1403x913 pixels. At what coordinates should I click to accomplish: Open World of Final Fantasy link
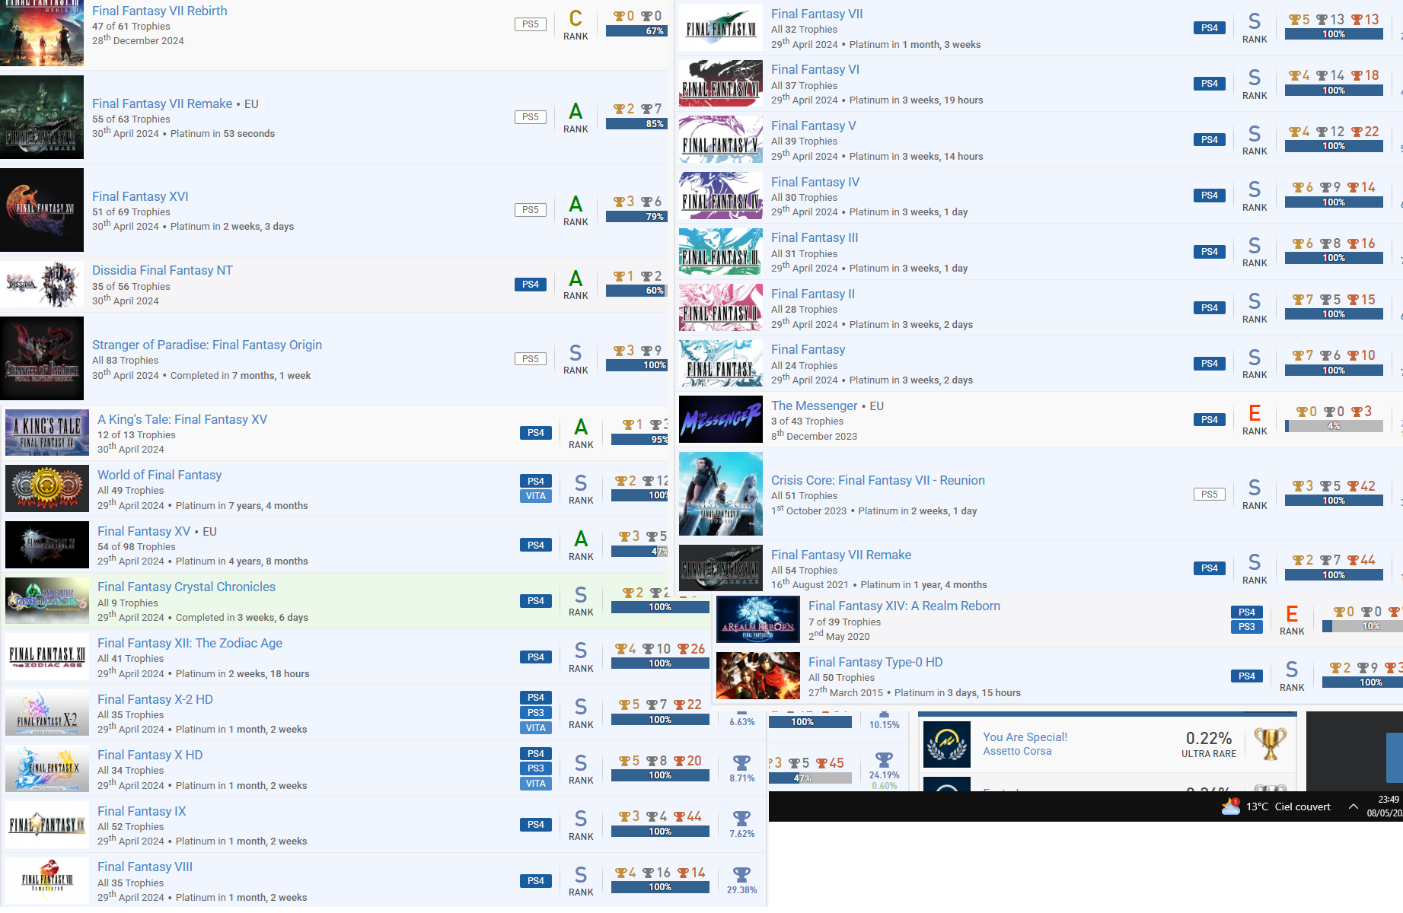click(x=159, y=475)
